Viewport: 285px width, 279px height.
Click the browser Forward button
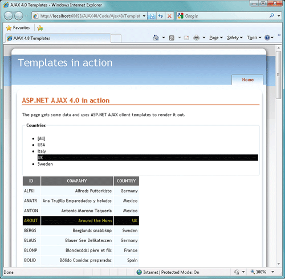tap(19, 16)
